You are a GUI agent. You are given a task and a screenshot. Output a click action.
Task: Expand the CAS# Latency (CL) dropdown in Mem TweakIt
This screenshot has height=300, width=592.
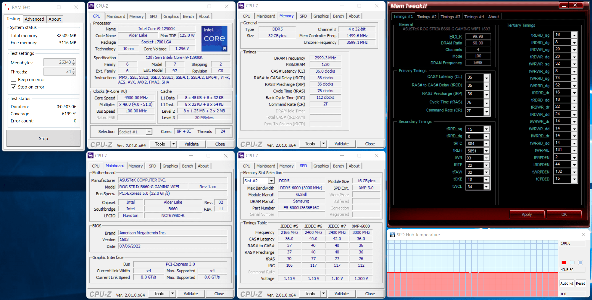pos(486,78)
